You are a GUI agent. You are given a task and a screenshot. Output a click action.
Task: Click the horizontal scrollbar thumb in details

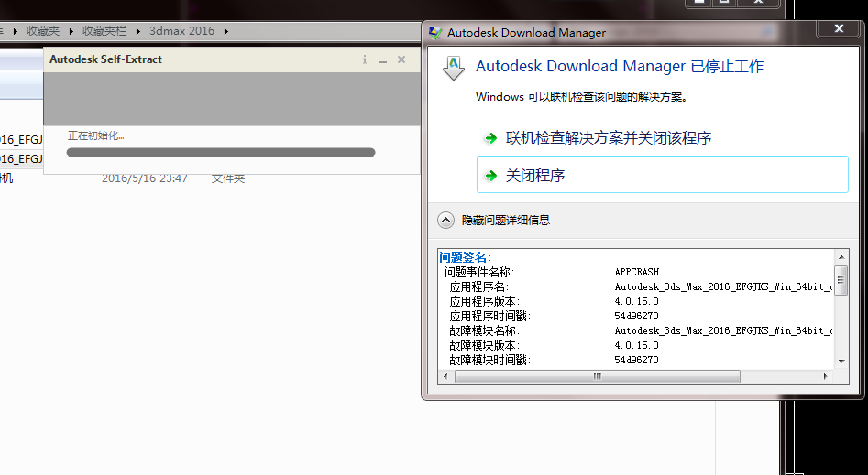598,376
